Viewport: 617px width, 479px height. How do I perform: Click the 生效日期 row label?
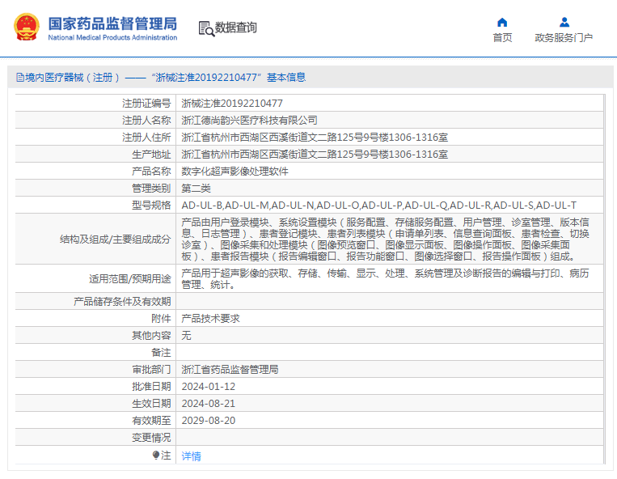point(151,404)
